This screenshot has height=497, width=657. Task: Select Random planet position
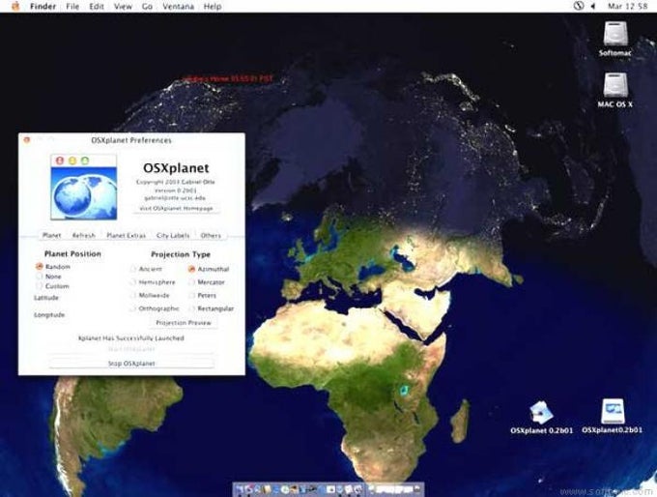coord(40,266)
